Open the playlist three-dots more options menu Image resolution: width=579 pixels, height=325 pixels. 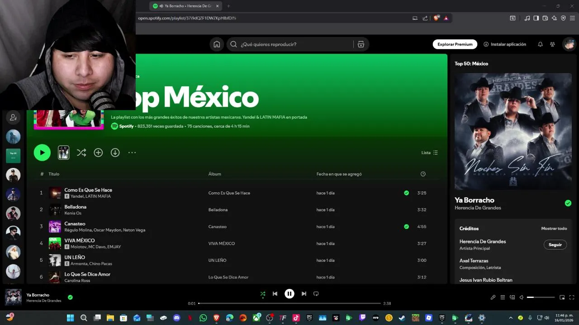pos(132,153)
